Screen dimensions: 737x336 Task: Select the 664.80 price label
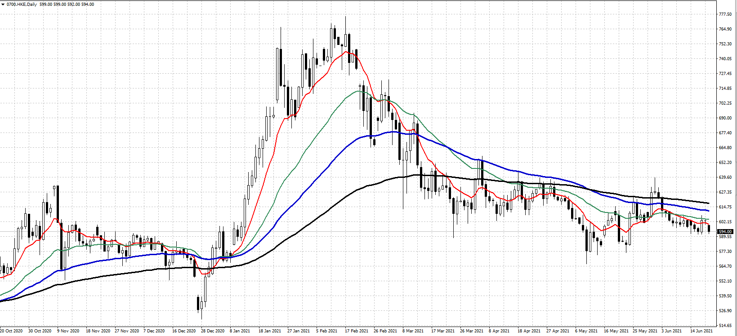pyautogui.click(x=725, y=148)
